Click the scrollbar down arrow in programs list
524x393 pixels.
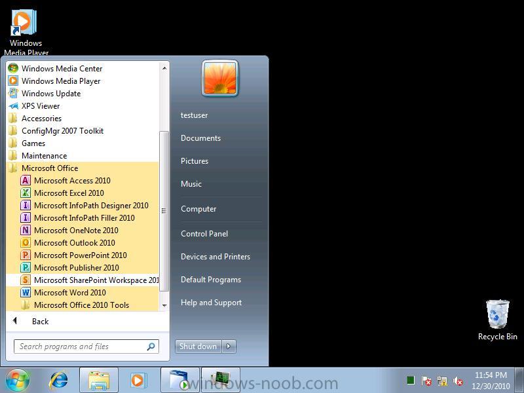click(164, 305)
